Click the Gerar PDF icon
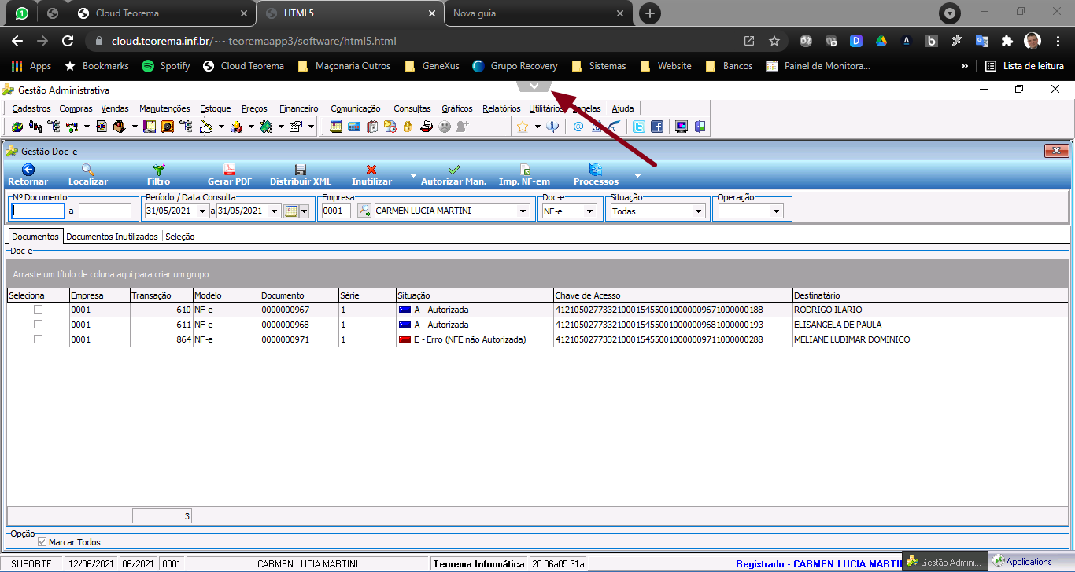The height and width of the screenshot is (572, 1075). pos(229,169)
